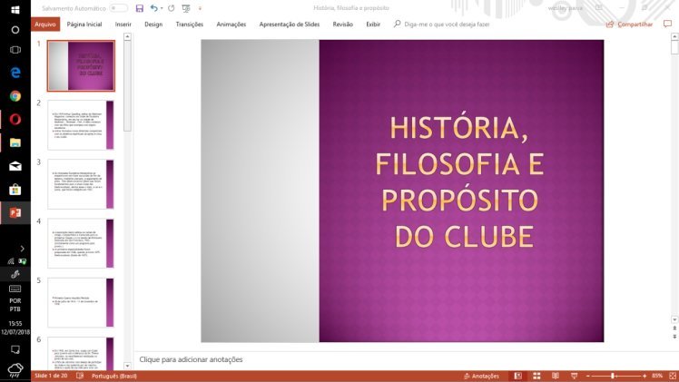Switch to Transições tab
This screenshot has width=679, height=382.
click(189, 24)
